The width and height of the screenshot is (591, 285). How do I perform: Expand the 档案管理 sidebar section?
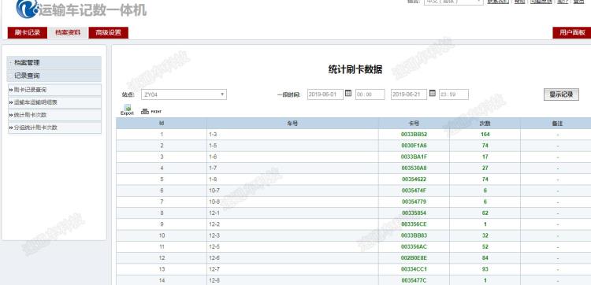pyautogui.click(x=54, y=63)
